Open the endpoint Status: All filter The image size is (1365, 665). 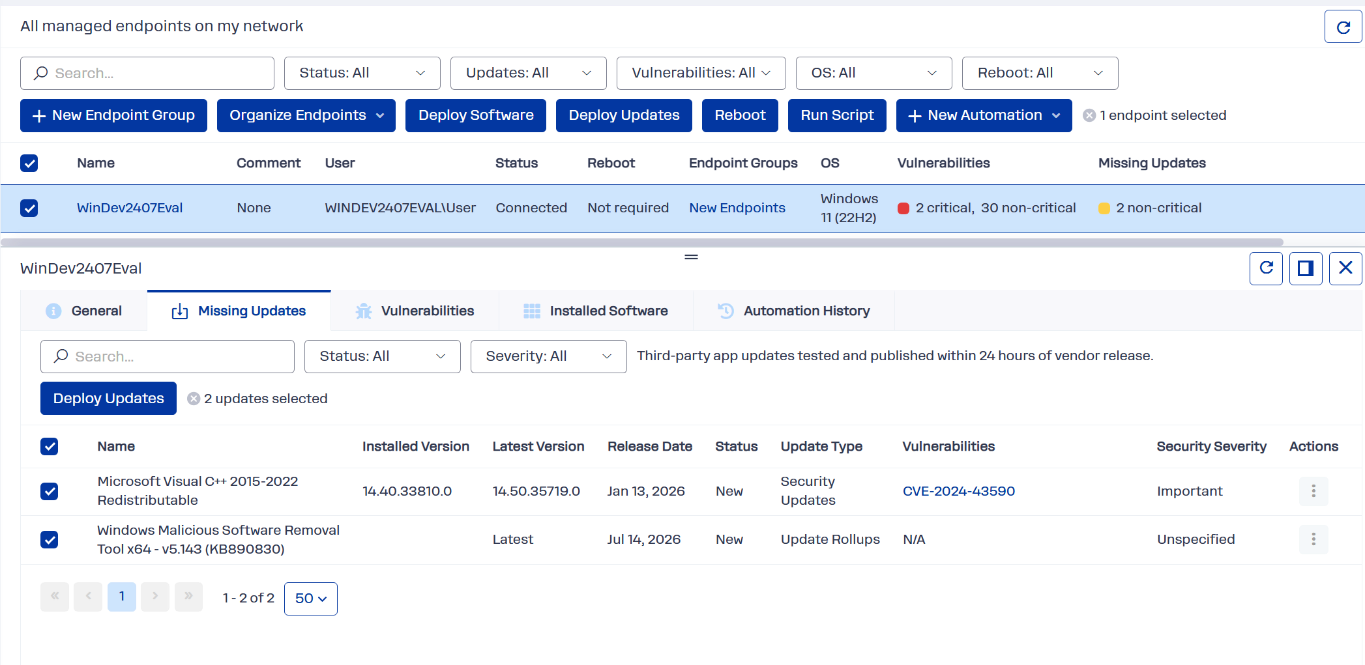pos(362,73)
